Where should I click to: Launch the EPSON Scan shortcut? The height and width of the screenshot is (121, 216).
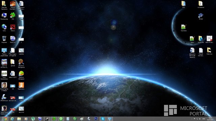4,98
